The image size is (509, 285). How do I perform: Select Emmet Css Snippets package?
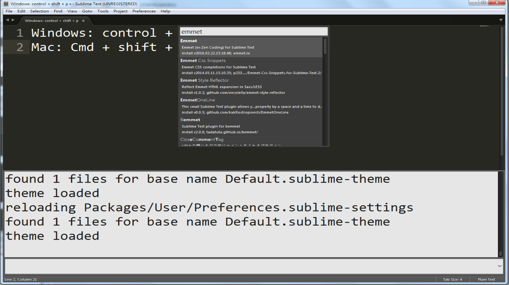click(251, 67)
